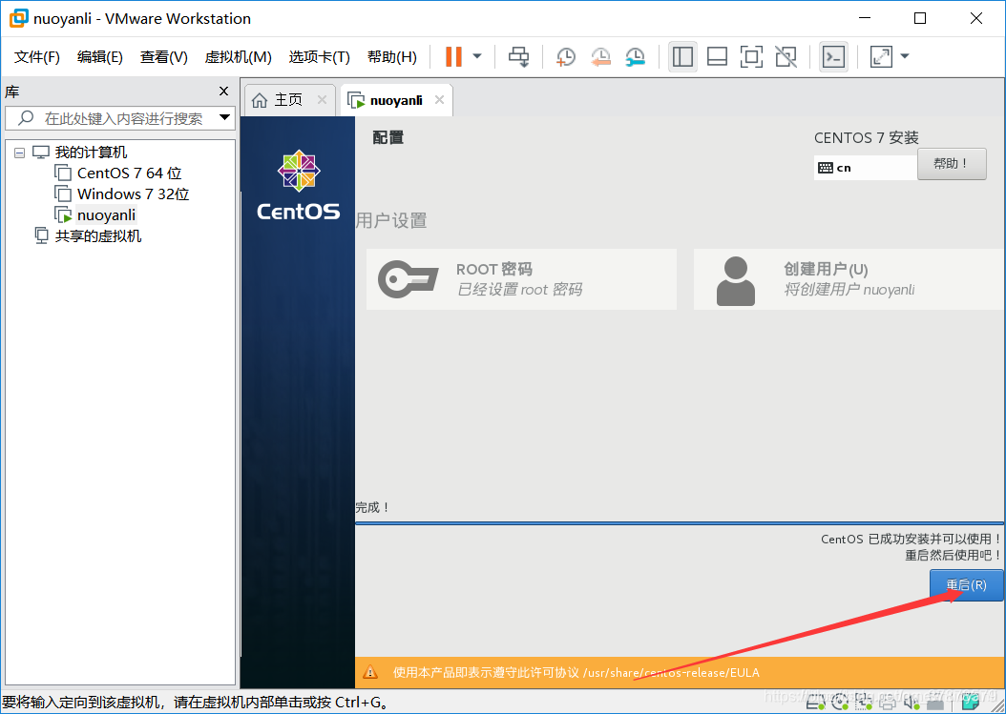Click the hard disk status icon
1006x714 pixels.
pos(815,704)
